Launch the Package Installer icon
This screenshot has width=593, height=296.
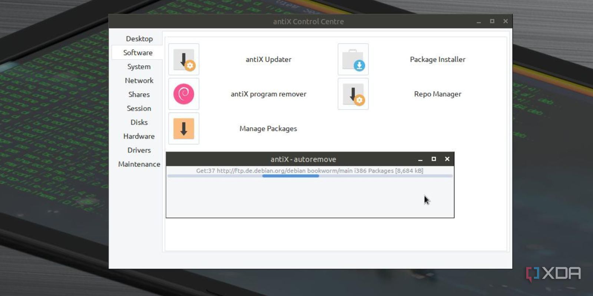tap(353, 59)
